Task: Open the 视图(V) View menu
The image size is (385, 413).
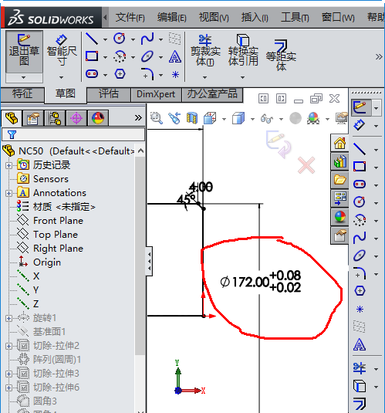Action: click(x=214, y=18)
